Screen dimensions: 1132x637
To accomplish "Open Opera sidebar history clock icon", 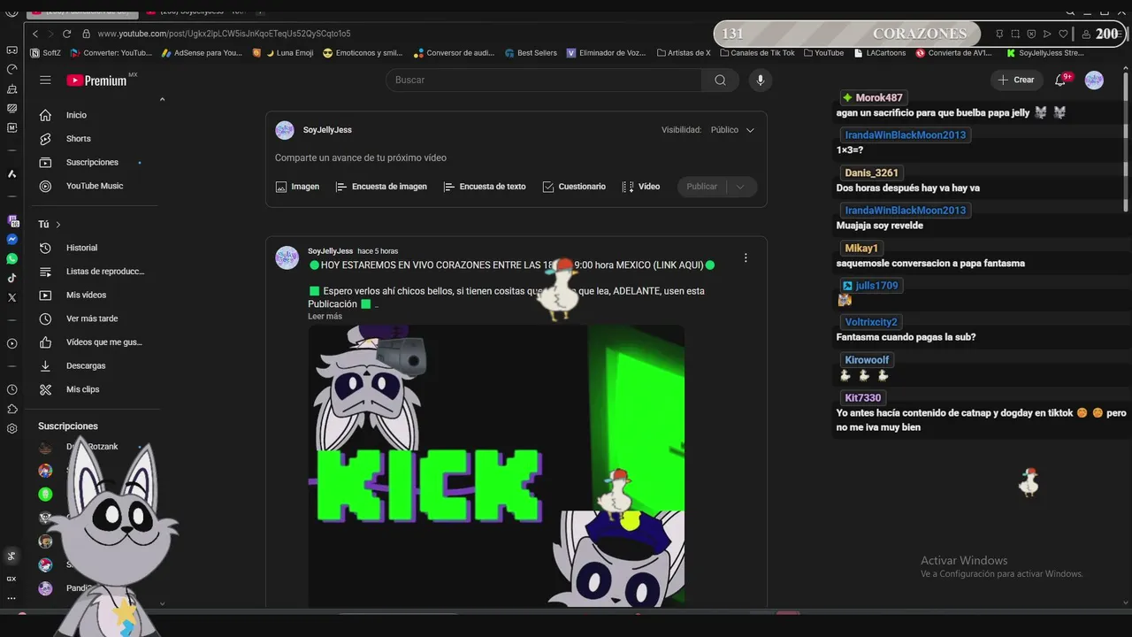I will 12,389.
